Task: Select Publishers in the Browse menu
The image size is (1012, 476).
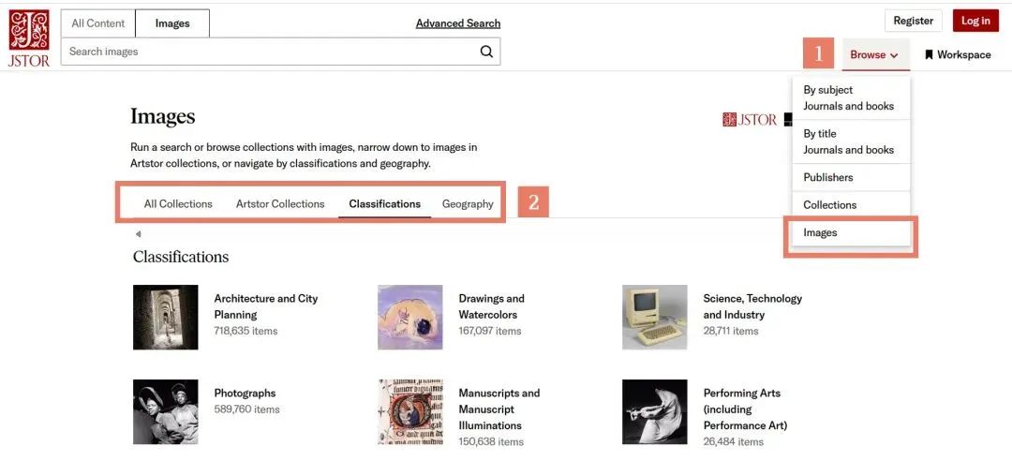Action: pos(828,177)
